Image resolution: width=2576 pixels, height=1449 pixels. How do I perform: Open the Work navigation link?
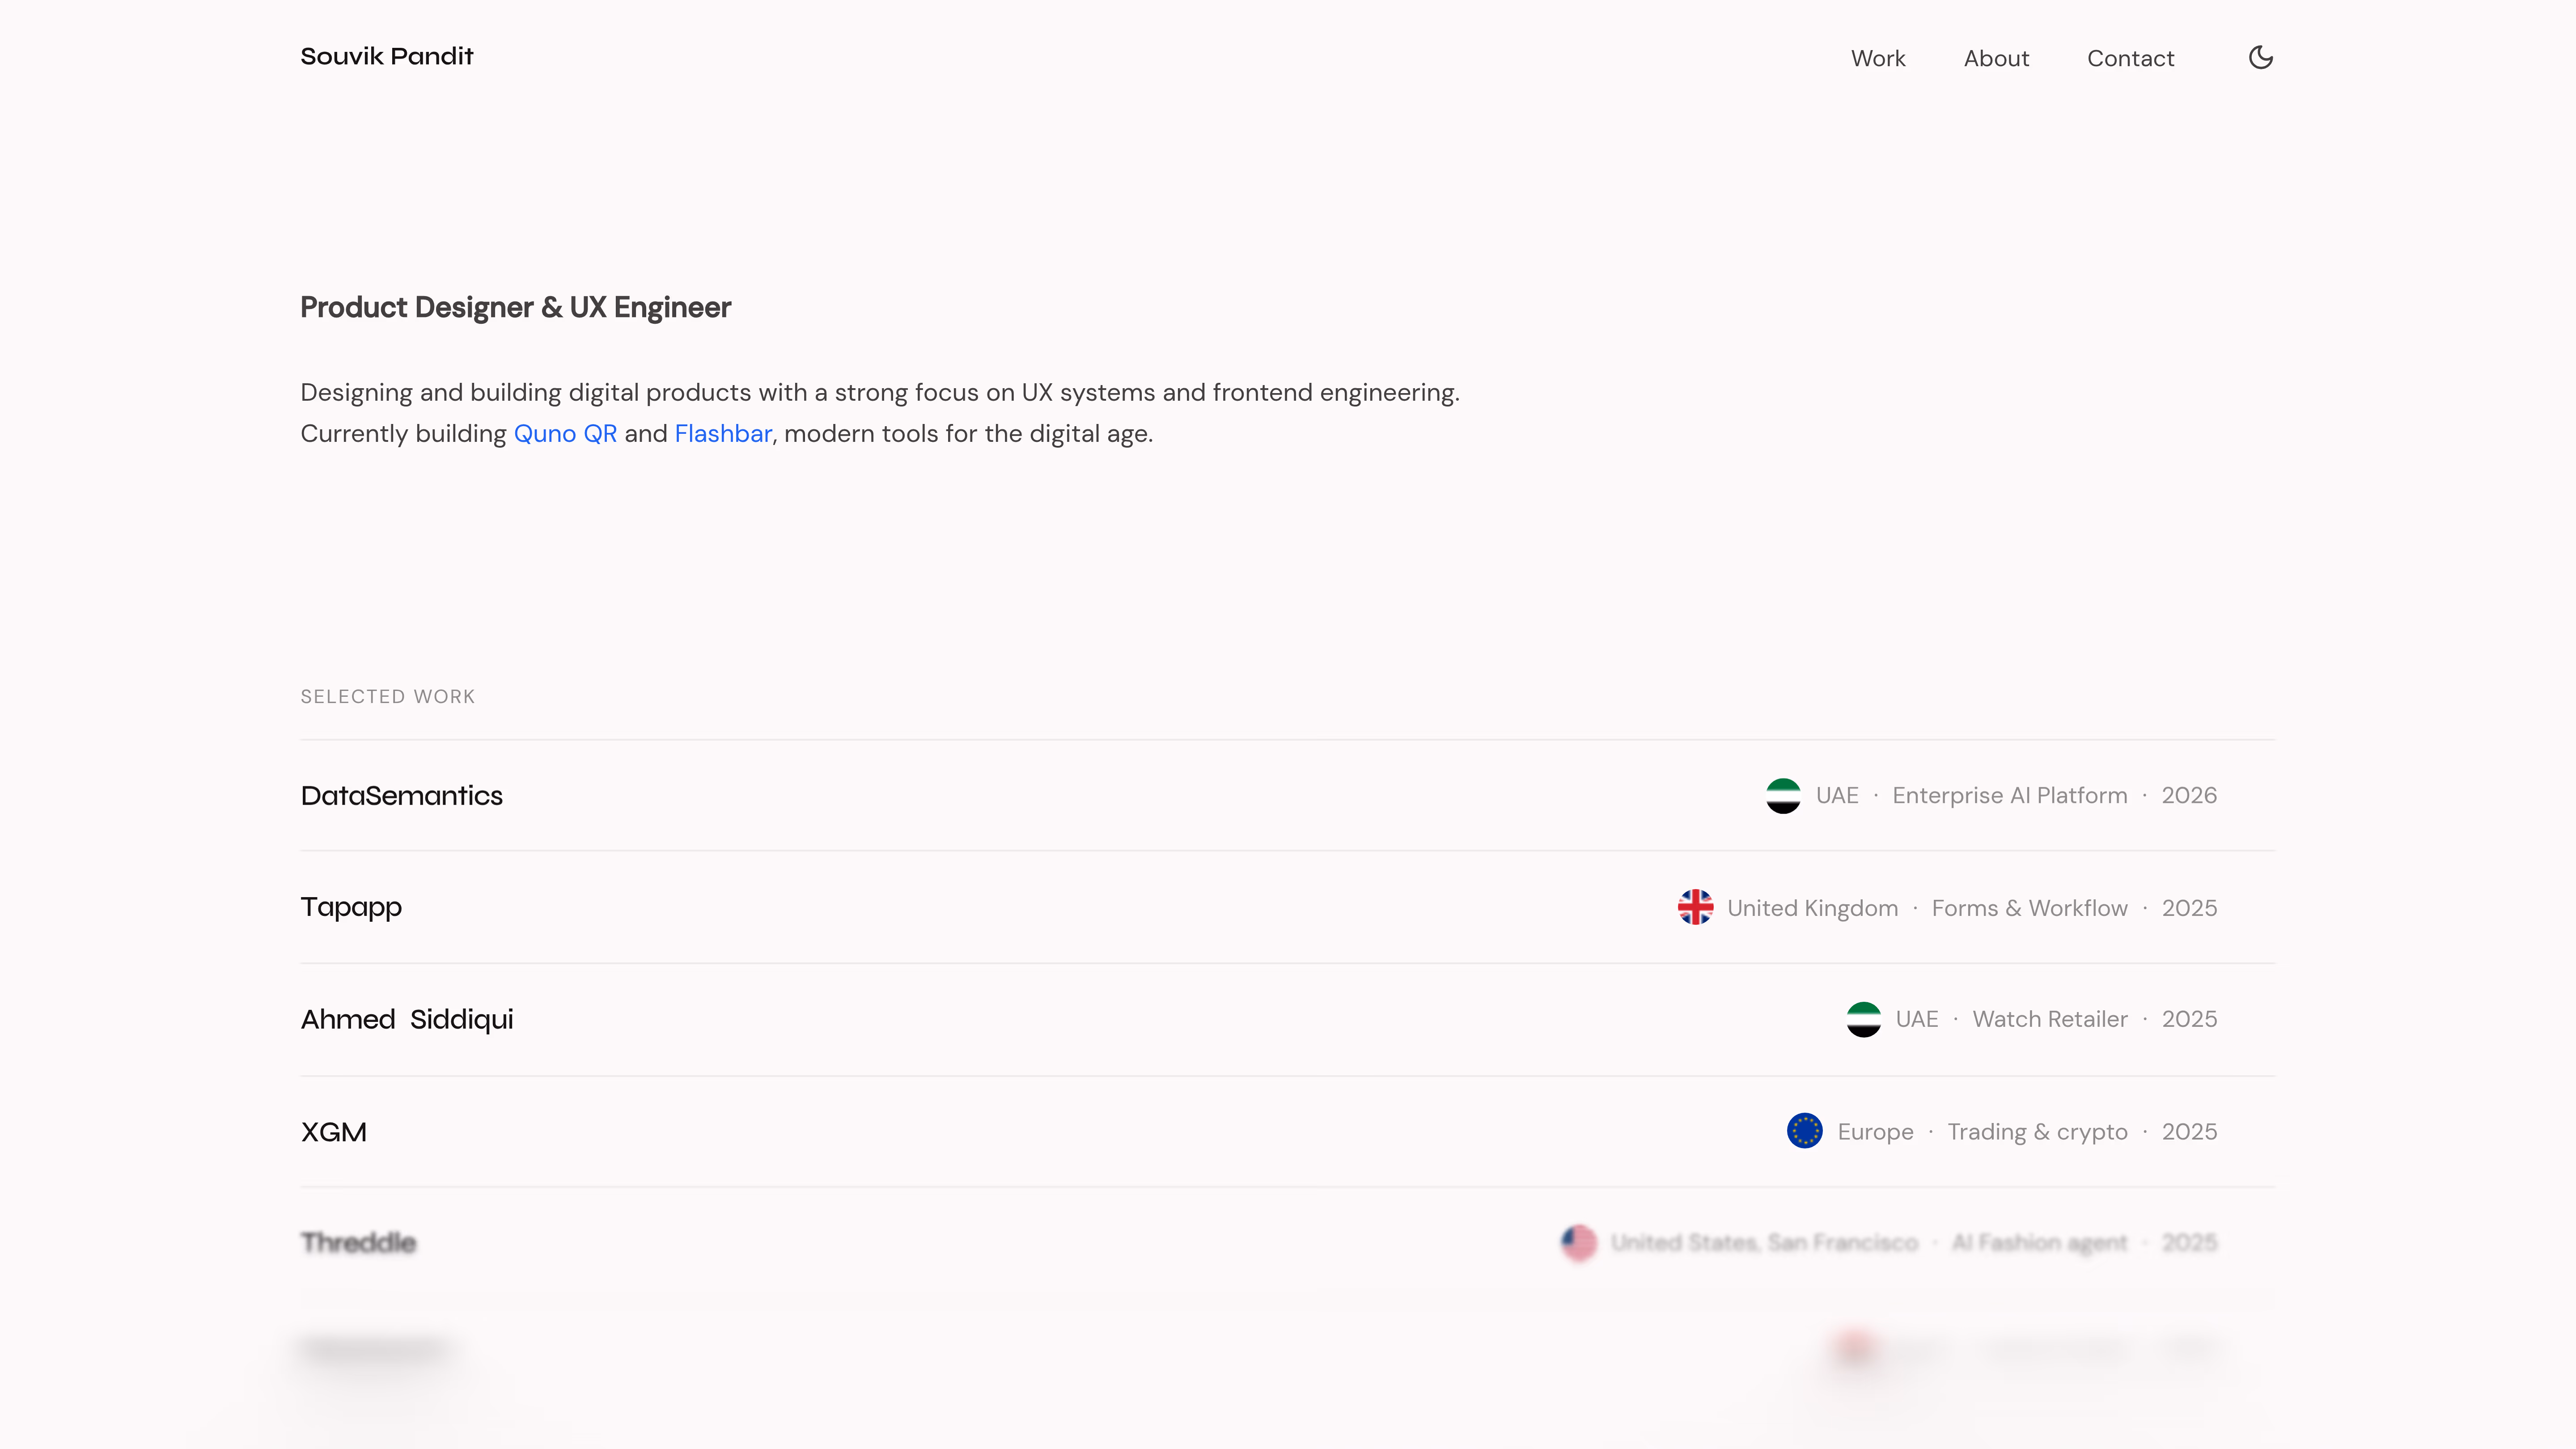pos(1878,58)
